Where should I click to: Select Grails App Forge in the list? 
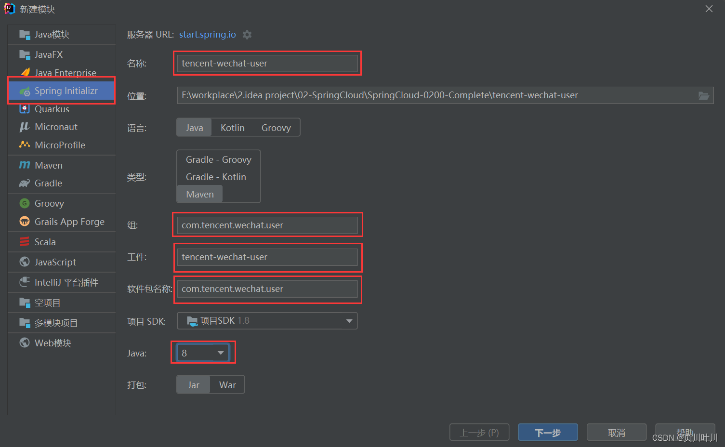coord(62,222)
